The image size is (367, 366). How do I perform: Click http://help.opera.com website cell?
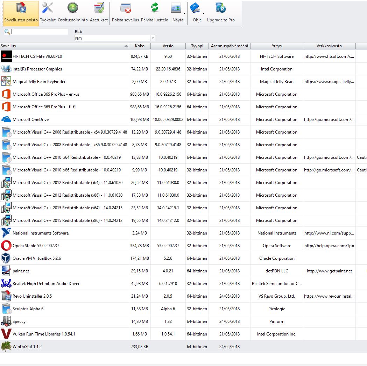pos(329,246)
